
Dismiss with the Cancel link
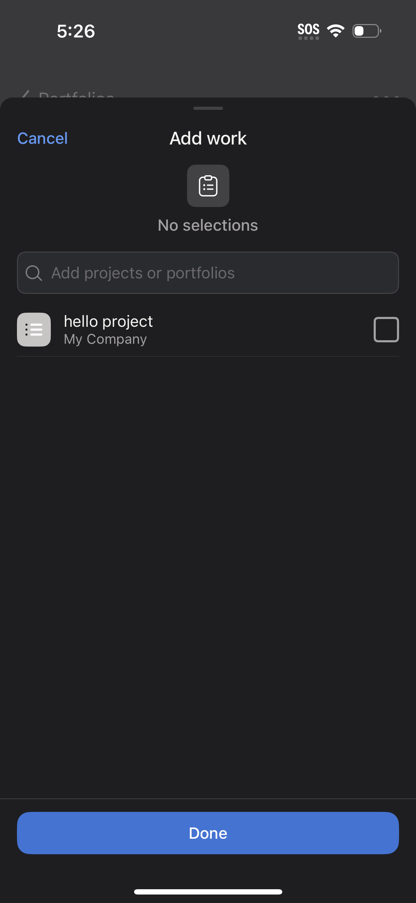[42, 138]
